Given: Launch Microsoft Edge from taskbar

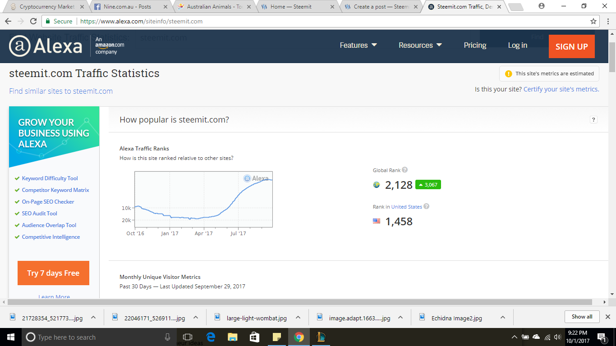Looking at the screenshot, I should tap(211, 337).
